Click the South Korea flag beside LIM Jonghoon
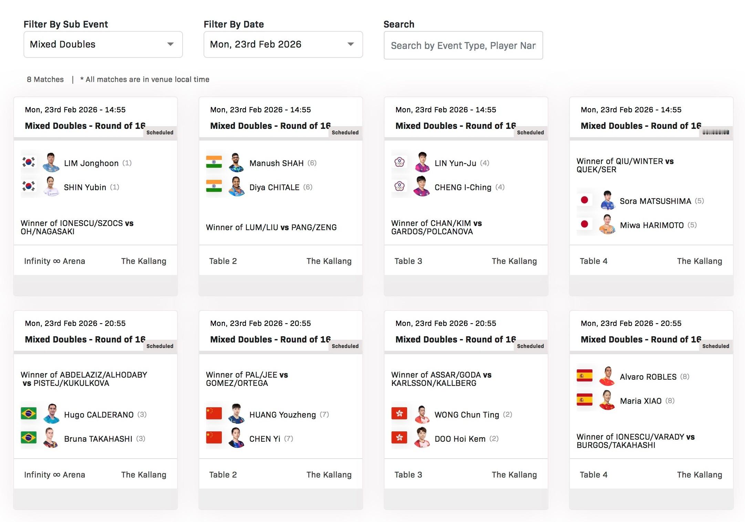The image size is (745, 522). [x=29, y=162]
